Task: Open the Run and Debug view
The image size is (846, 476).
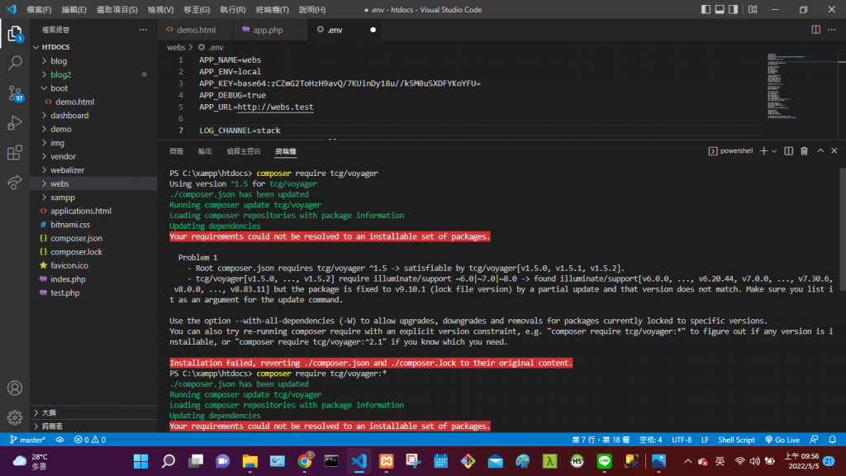Action: pos(15,123)
